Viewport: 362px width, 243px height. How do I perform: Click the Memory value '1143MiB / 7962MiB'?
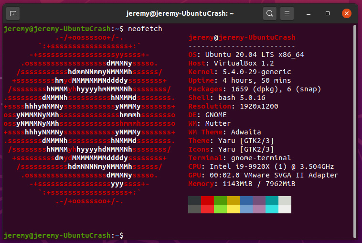pos(259,184)
